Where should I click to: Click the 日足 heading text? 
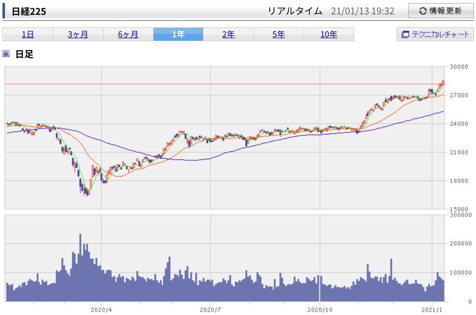(x=24, y=54)
